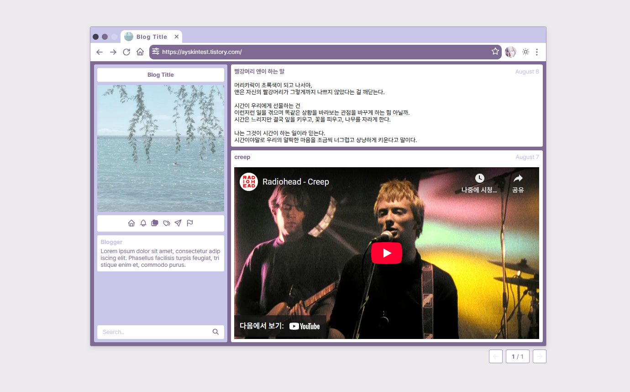Click the August 7 post date

point(527,157)
